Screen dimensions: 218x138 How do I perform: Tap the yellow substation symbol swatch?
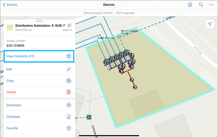click(x=10, y=27)
